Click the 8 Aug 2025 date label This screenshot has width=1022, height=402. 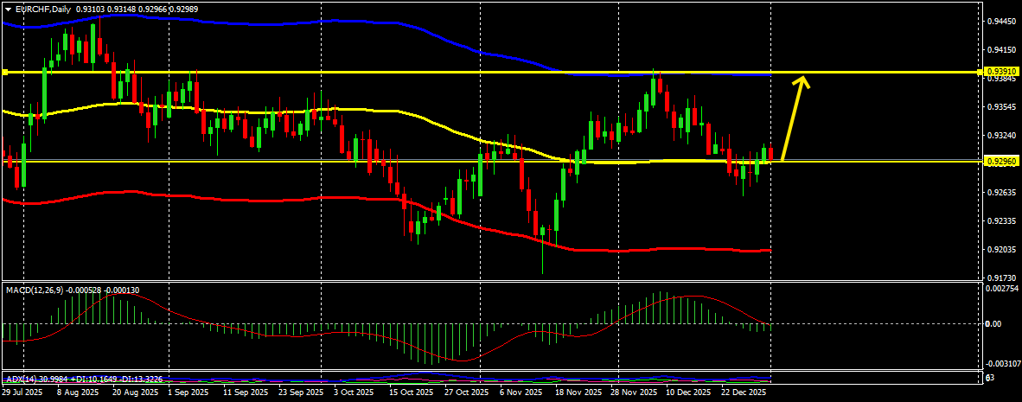(x=78, y=392)
